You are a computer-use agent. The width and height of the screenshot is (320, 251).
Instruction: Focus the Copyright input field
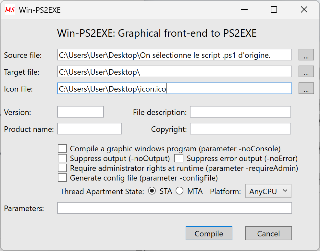[240, 129]
